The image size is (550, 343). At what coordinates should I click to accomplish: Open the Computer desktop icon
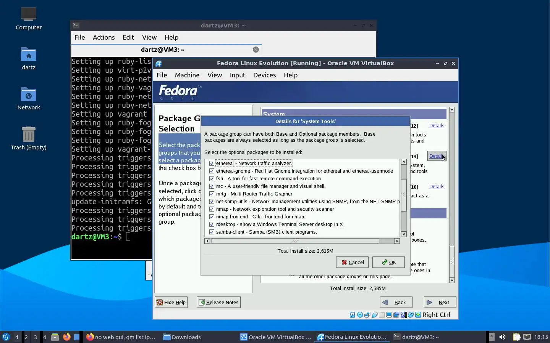click(29, 18)
